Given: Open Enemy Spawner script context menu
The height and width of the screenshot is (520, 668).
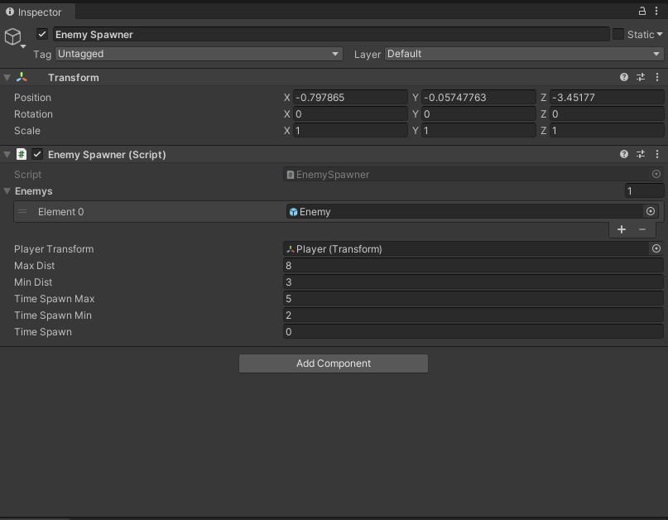Looking at the screenshot, I should (x=657, y=154).
